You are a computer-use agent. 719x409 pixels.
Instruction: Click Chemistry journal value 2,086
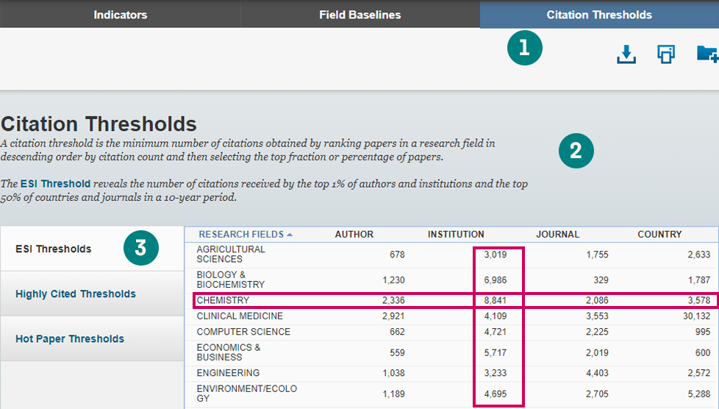597,300
